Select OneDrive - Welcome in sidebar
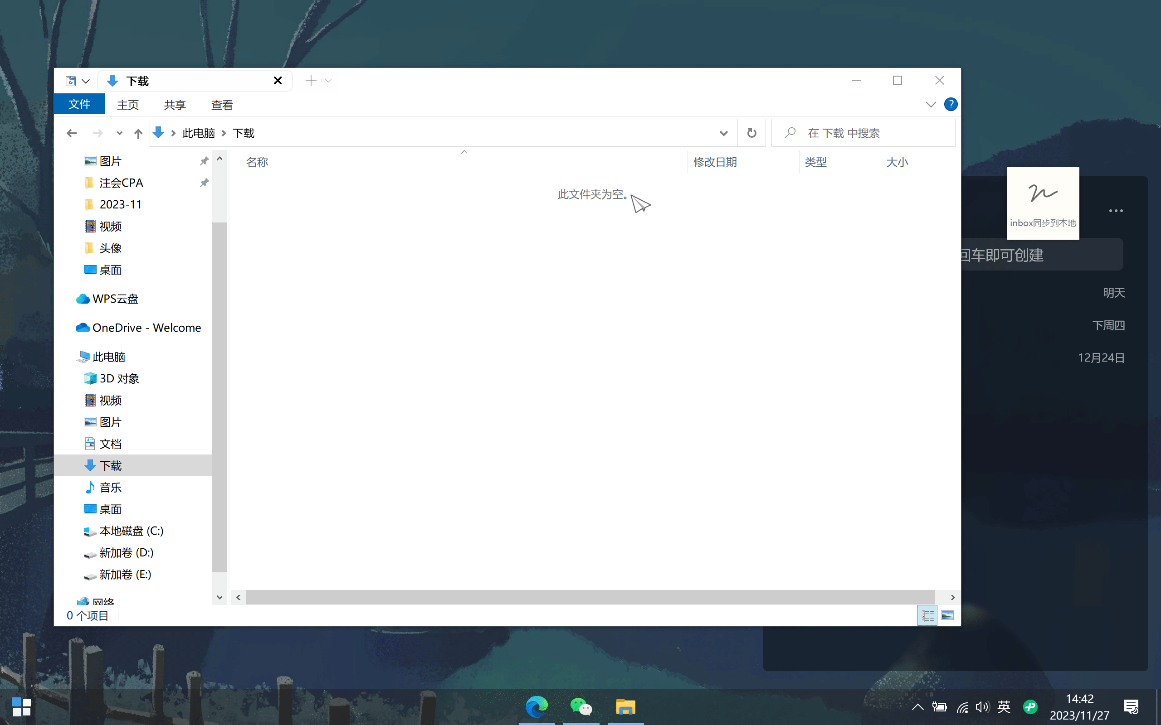Image resolution: width=1161 pixels, height=725 pixels. pyautogui.click(x=146, y=328)
